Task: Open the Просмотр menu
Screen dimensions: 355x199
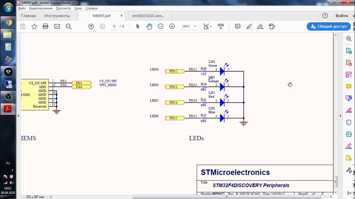Action: [x=63, y=8]
